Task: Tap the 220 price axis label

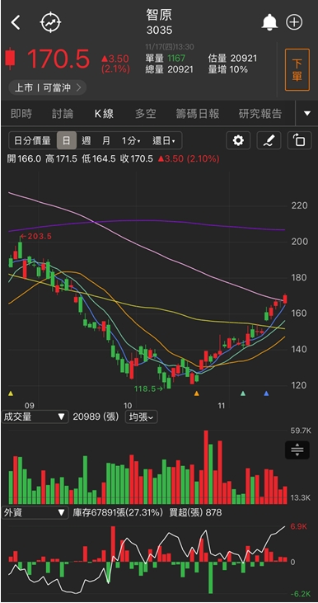Action: [x=300, y=205]
